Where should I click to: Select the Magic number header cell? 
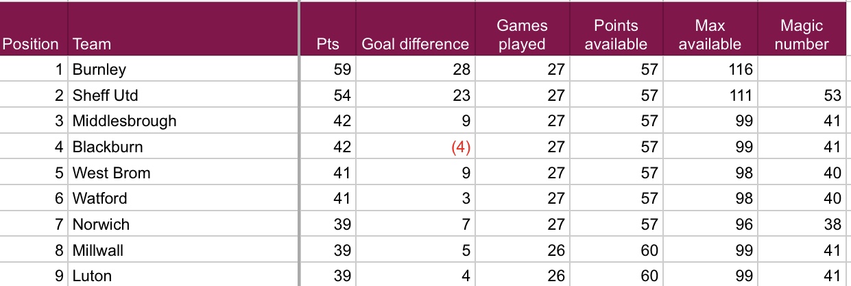pos(802,35)
